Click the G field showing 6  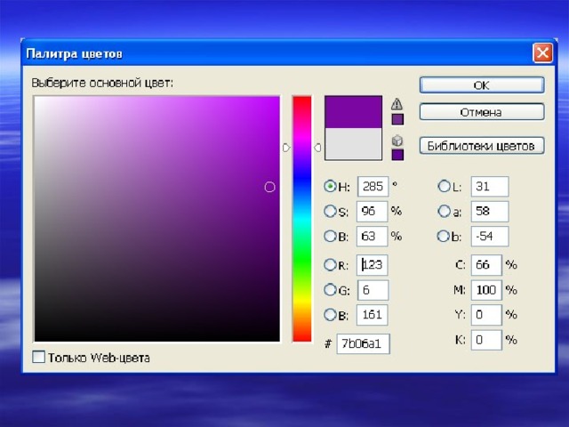pyautogui.click(x=373, y=290)
